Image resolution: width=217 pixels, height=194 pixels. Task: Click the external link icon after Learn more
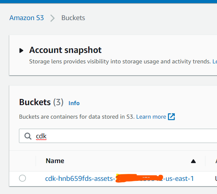coord(171,117)
